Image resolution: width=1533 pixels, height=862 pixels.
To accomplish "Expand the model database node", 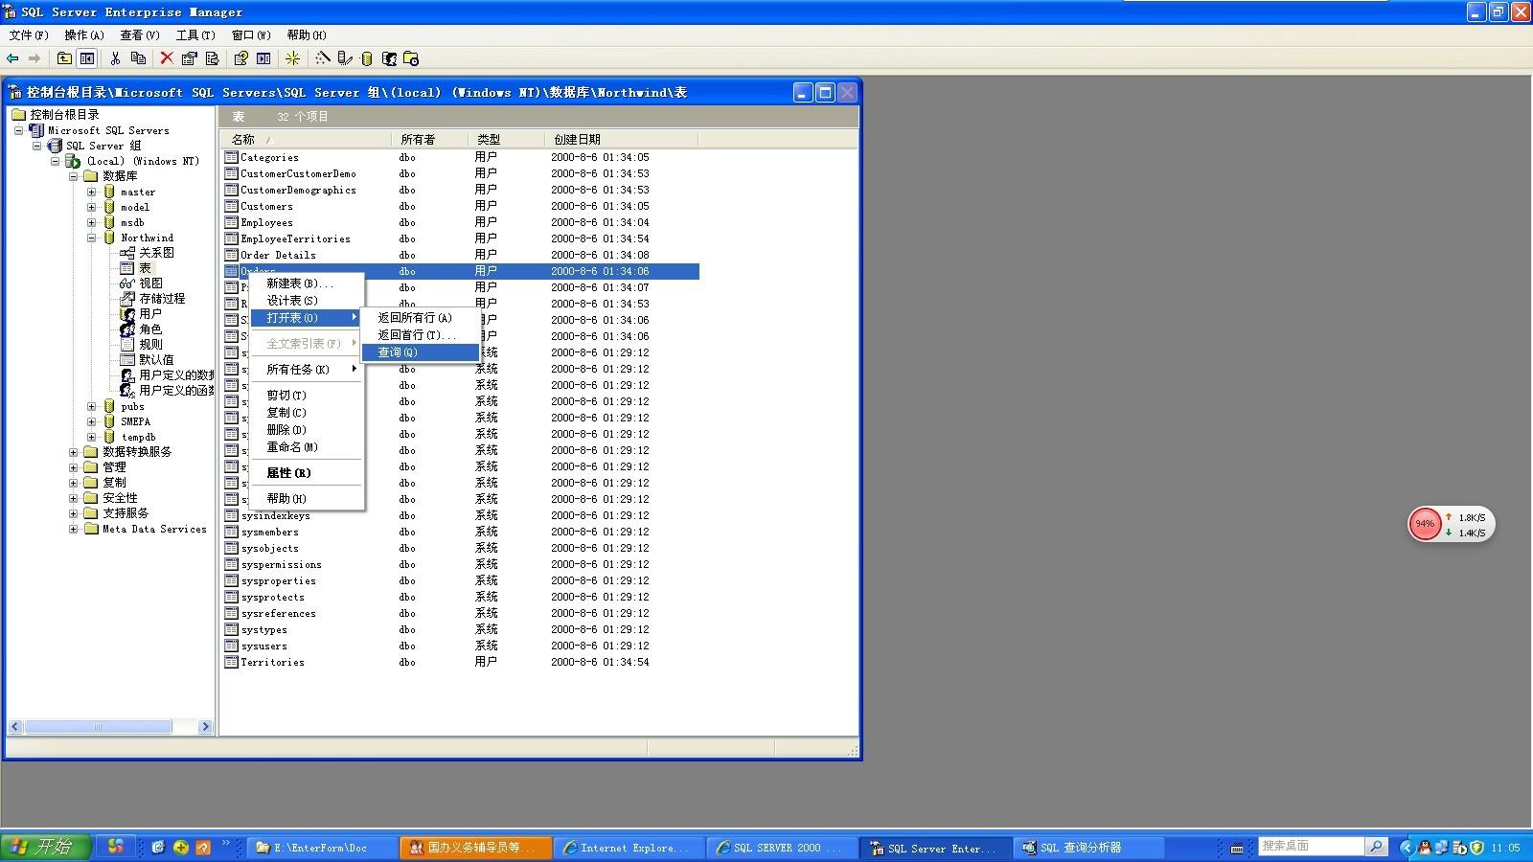I will click(92, 207).
